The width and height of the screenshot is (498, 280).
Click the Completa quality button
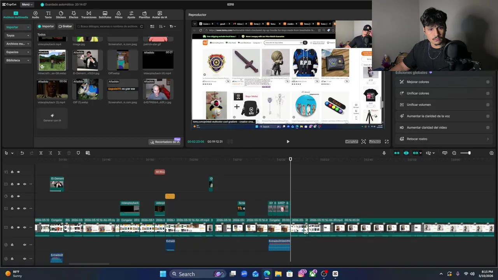click(x=351, y=142)
